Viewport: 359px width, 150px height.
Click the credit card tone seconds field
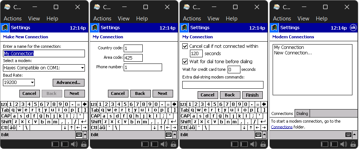pyautogui.click(x=234, y=69)
